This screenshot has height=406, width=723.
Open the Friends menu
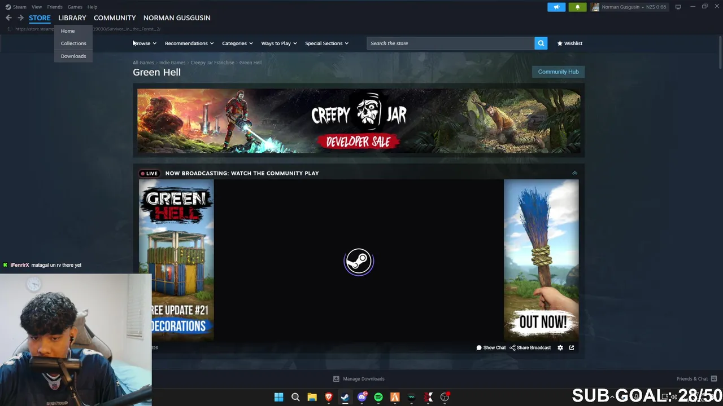55,7
